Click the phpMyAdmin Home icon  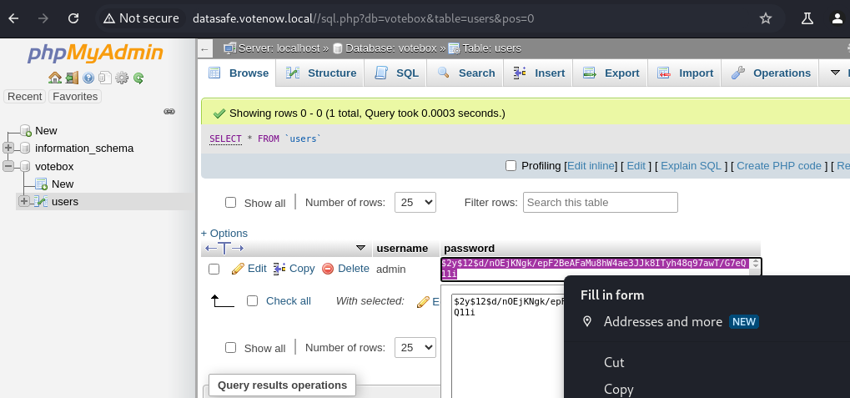point(54,78)
